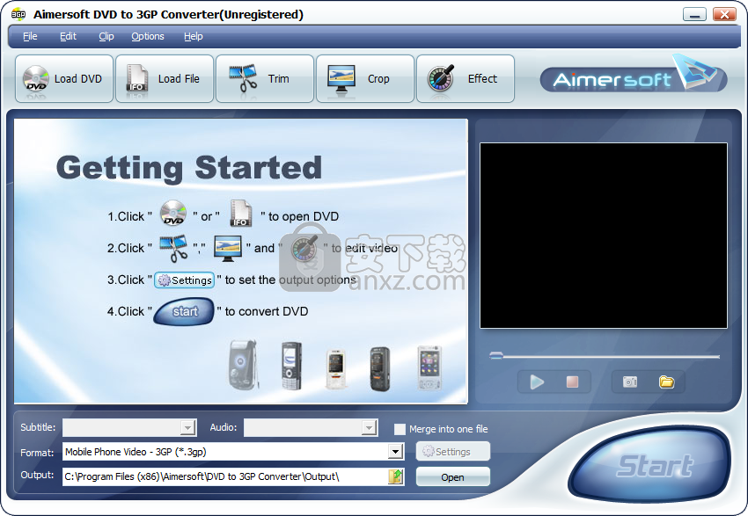
Task: Click the preview seek slider handle
Action: (x=496, y=355)
